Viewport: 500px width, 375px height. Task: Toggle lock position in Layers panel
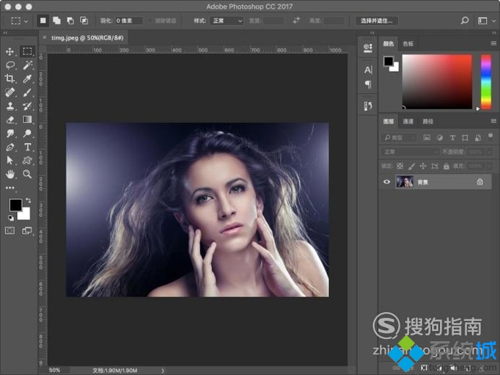tap(423, 166)
